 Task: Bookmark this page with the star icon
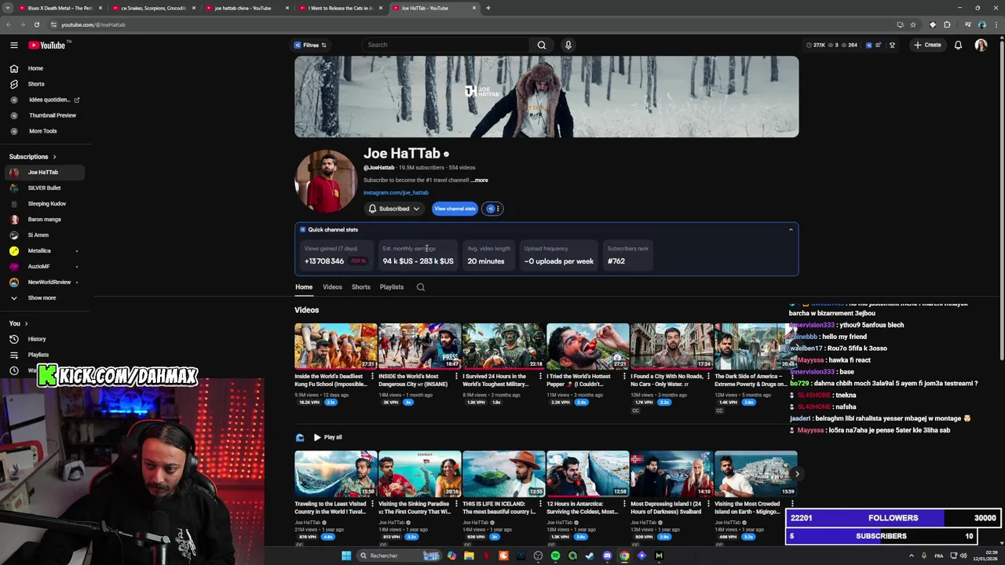pyautogui.click(x=913, y=24)
